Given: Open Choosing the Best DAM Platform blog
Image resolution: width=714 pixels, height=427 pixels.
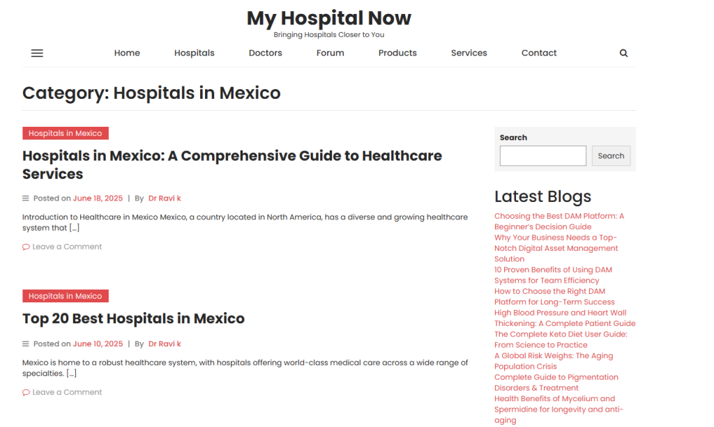Looking at the screenshot, I should [x=559, y=222].
